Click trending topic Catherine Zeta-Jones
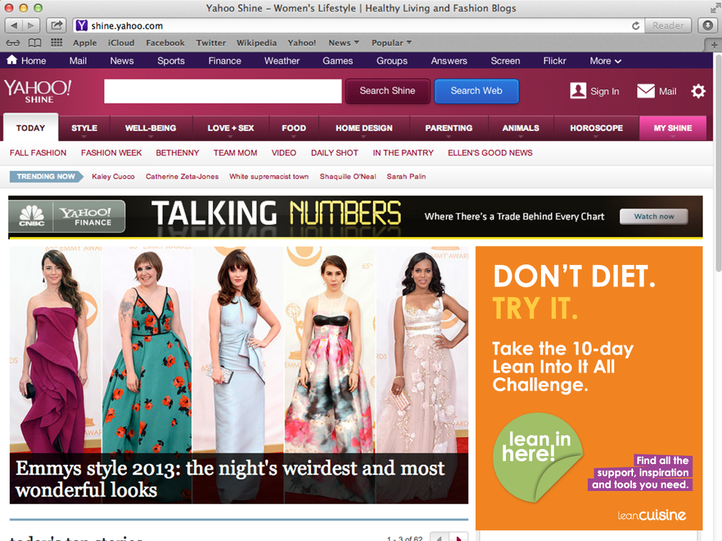This screenshot has height=541, width=722. coord(182,177)
